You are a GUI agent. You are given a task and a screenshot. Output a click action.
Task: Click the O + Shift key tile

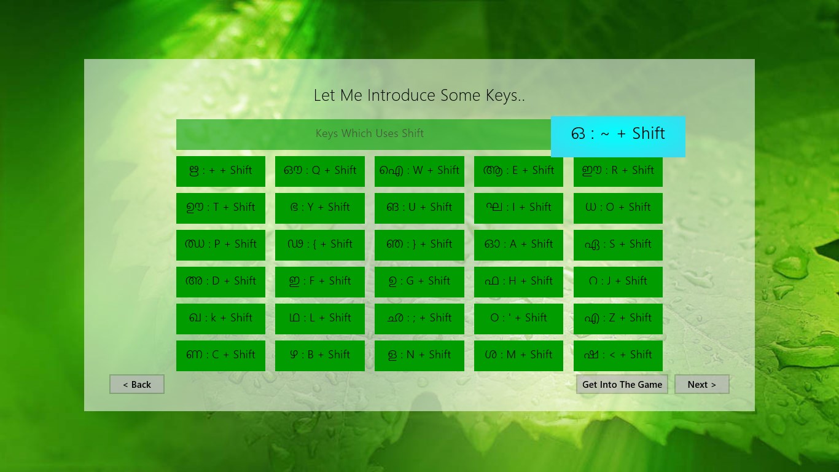point(618,208)
